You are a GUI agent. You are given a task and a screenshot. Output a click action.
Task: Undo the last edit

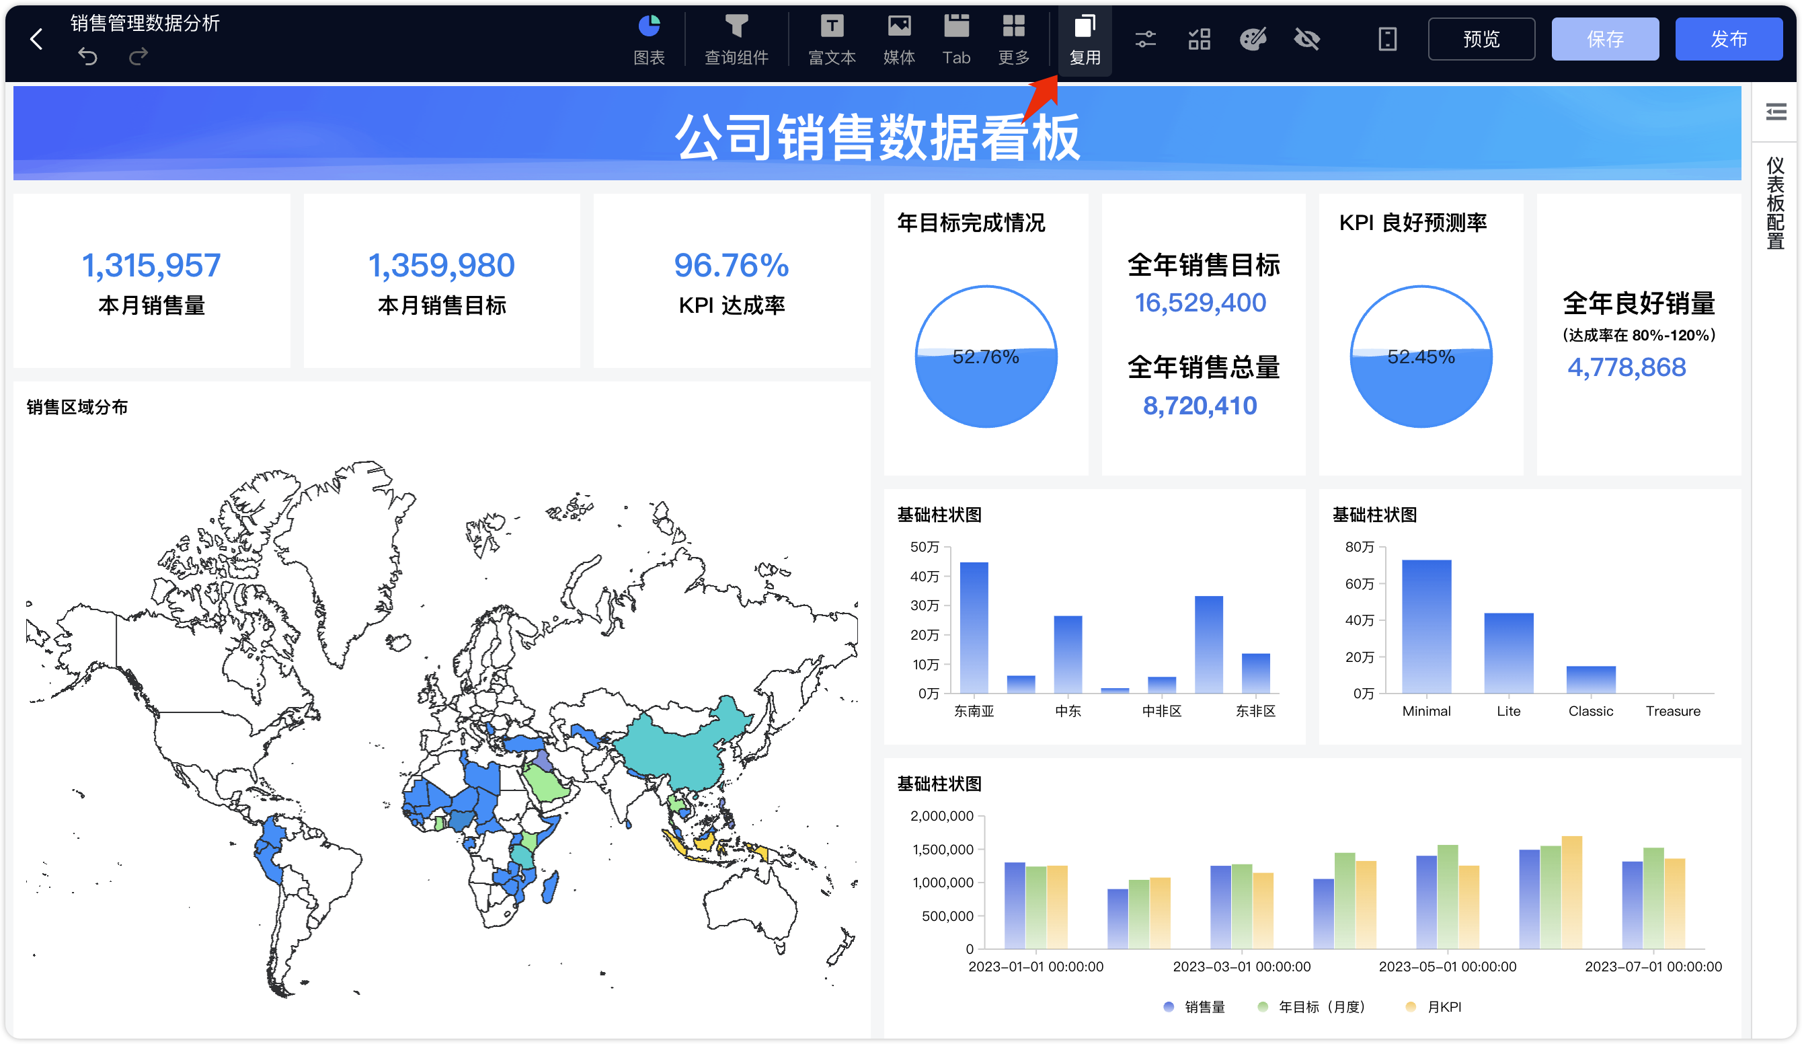tap(87, 56)
